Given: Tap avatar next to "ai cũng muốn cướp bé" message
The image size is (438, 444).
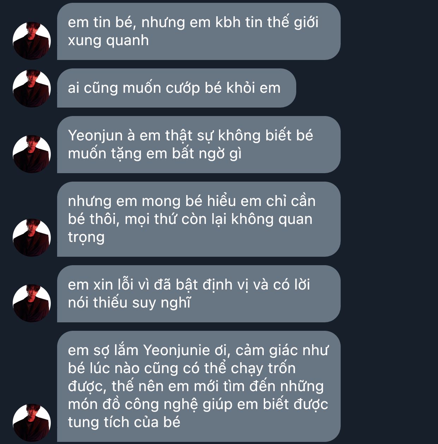Looking at the screenshot, I should click(x=32, y=89).
